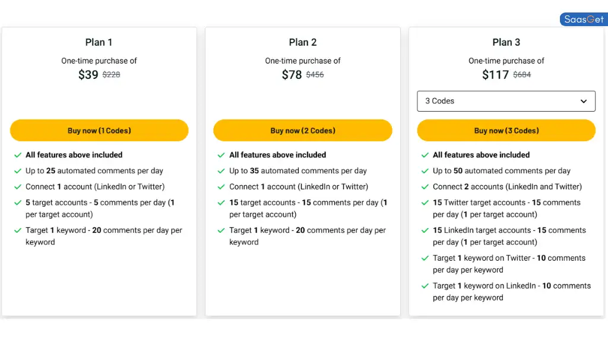Buy now (1 Codes) for Plan 1
The width and height of the screenshot is (608, 342).
pyautogui.click(x=99, y=130)
